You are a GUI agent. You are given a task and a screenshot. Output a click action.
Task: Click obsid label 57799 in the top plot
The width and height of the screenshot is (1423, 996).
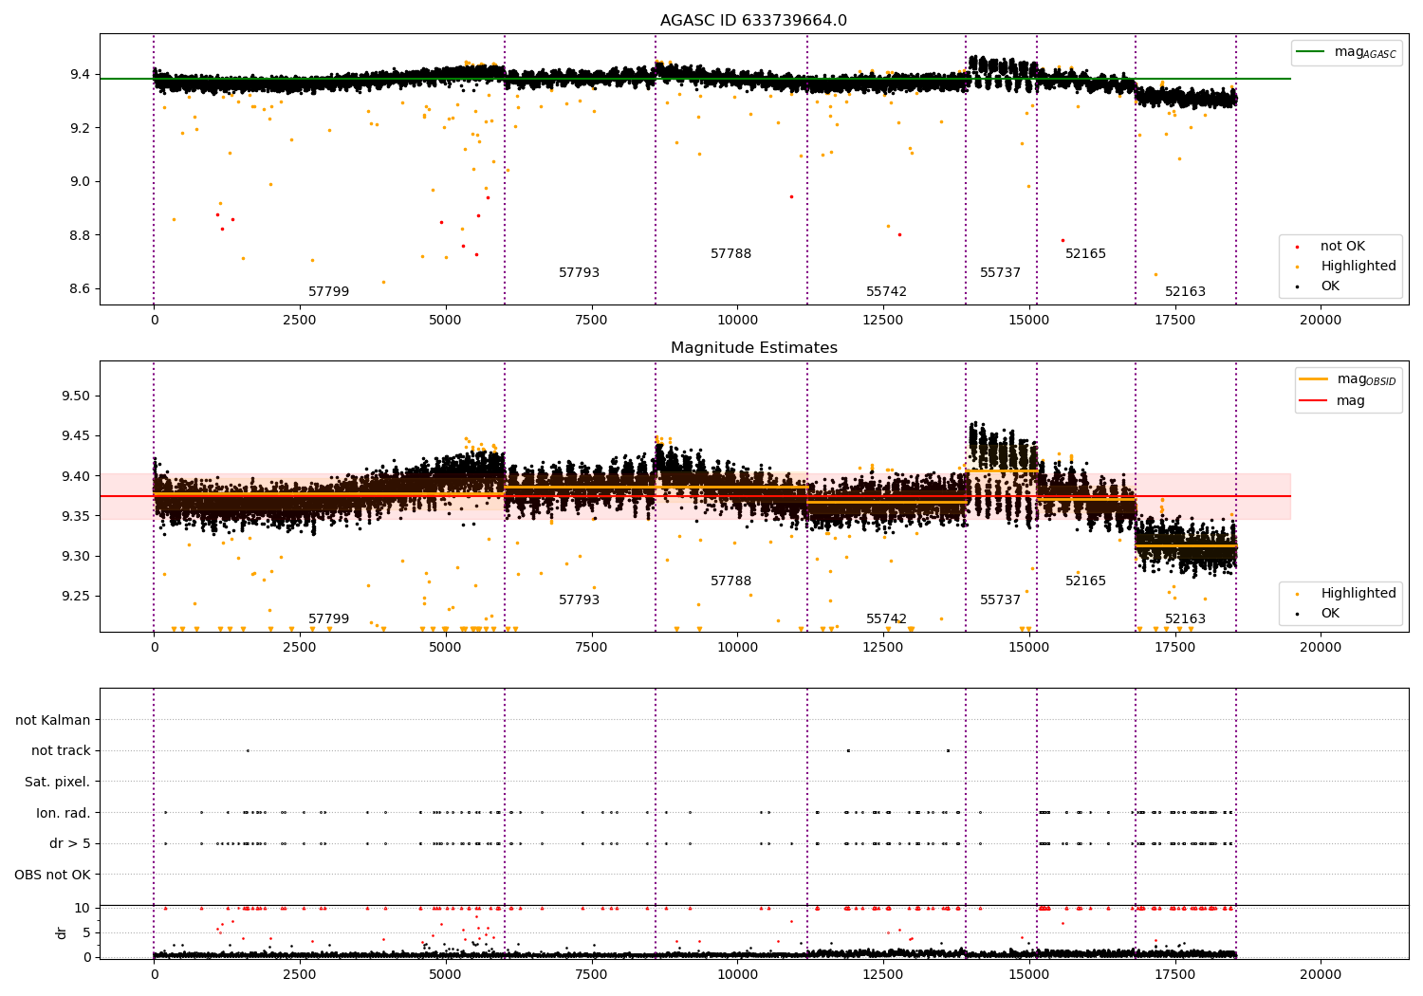click(x=328, y=292)
